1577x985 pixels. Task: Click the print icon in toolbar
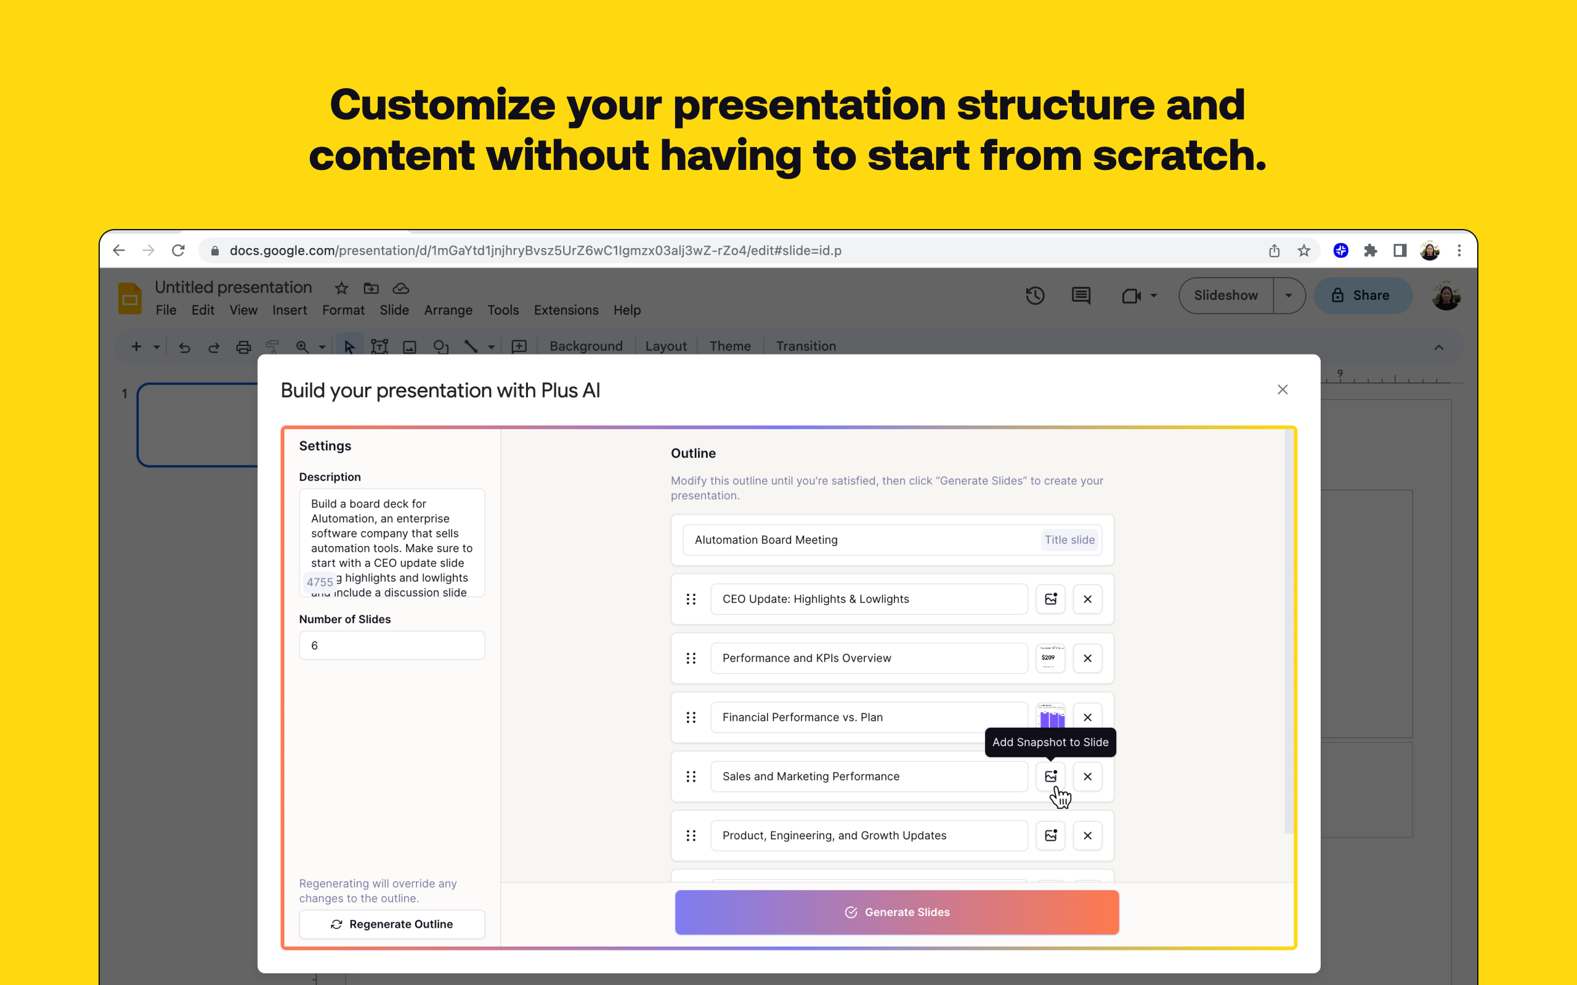(244, 347)
